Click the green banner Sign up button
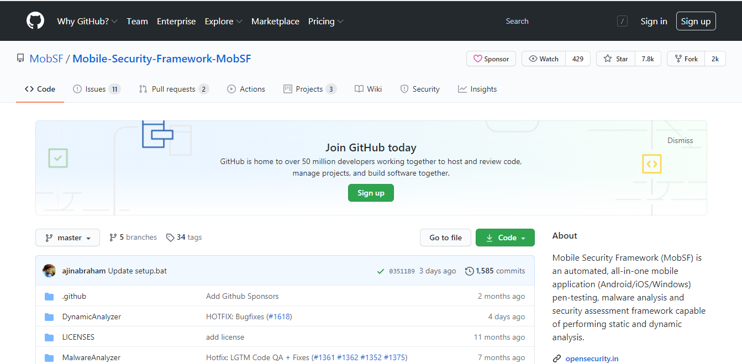This screenshot has width=742, height=364. pyautogui.click(x=371, y=193)
